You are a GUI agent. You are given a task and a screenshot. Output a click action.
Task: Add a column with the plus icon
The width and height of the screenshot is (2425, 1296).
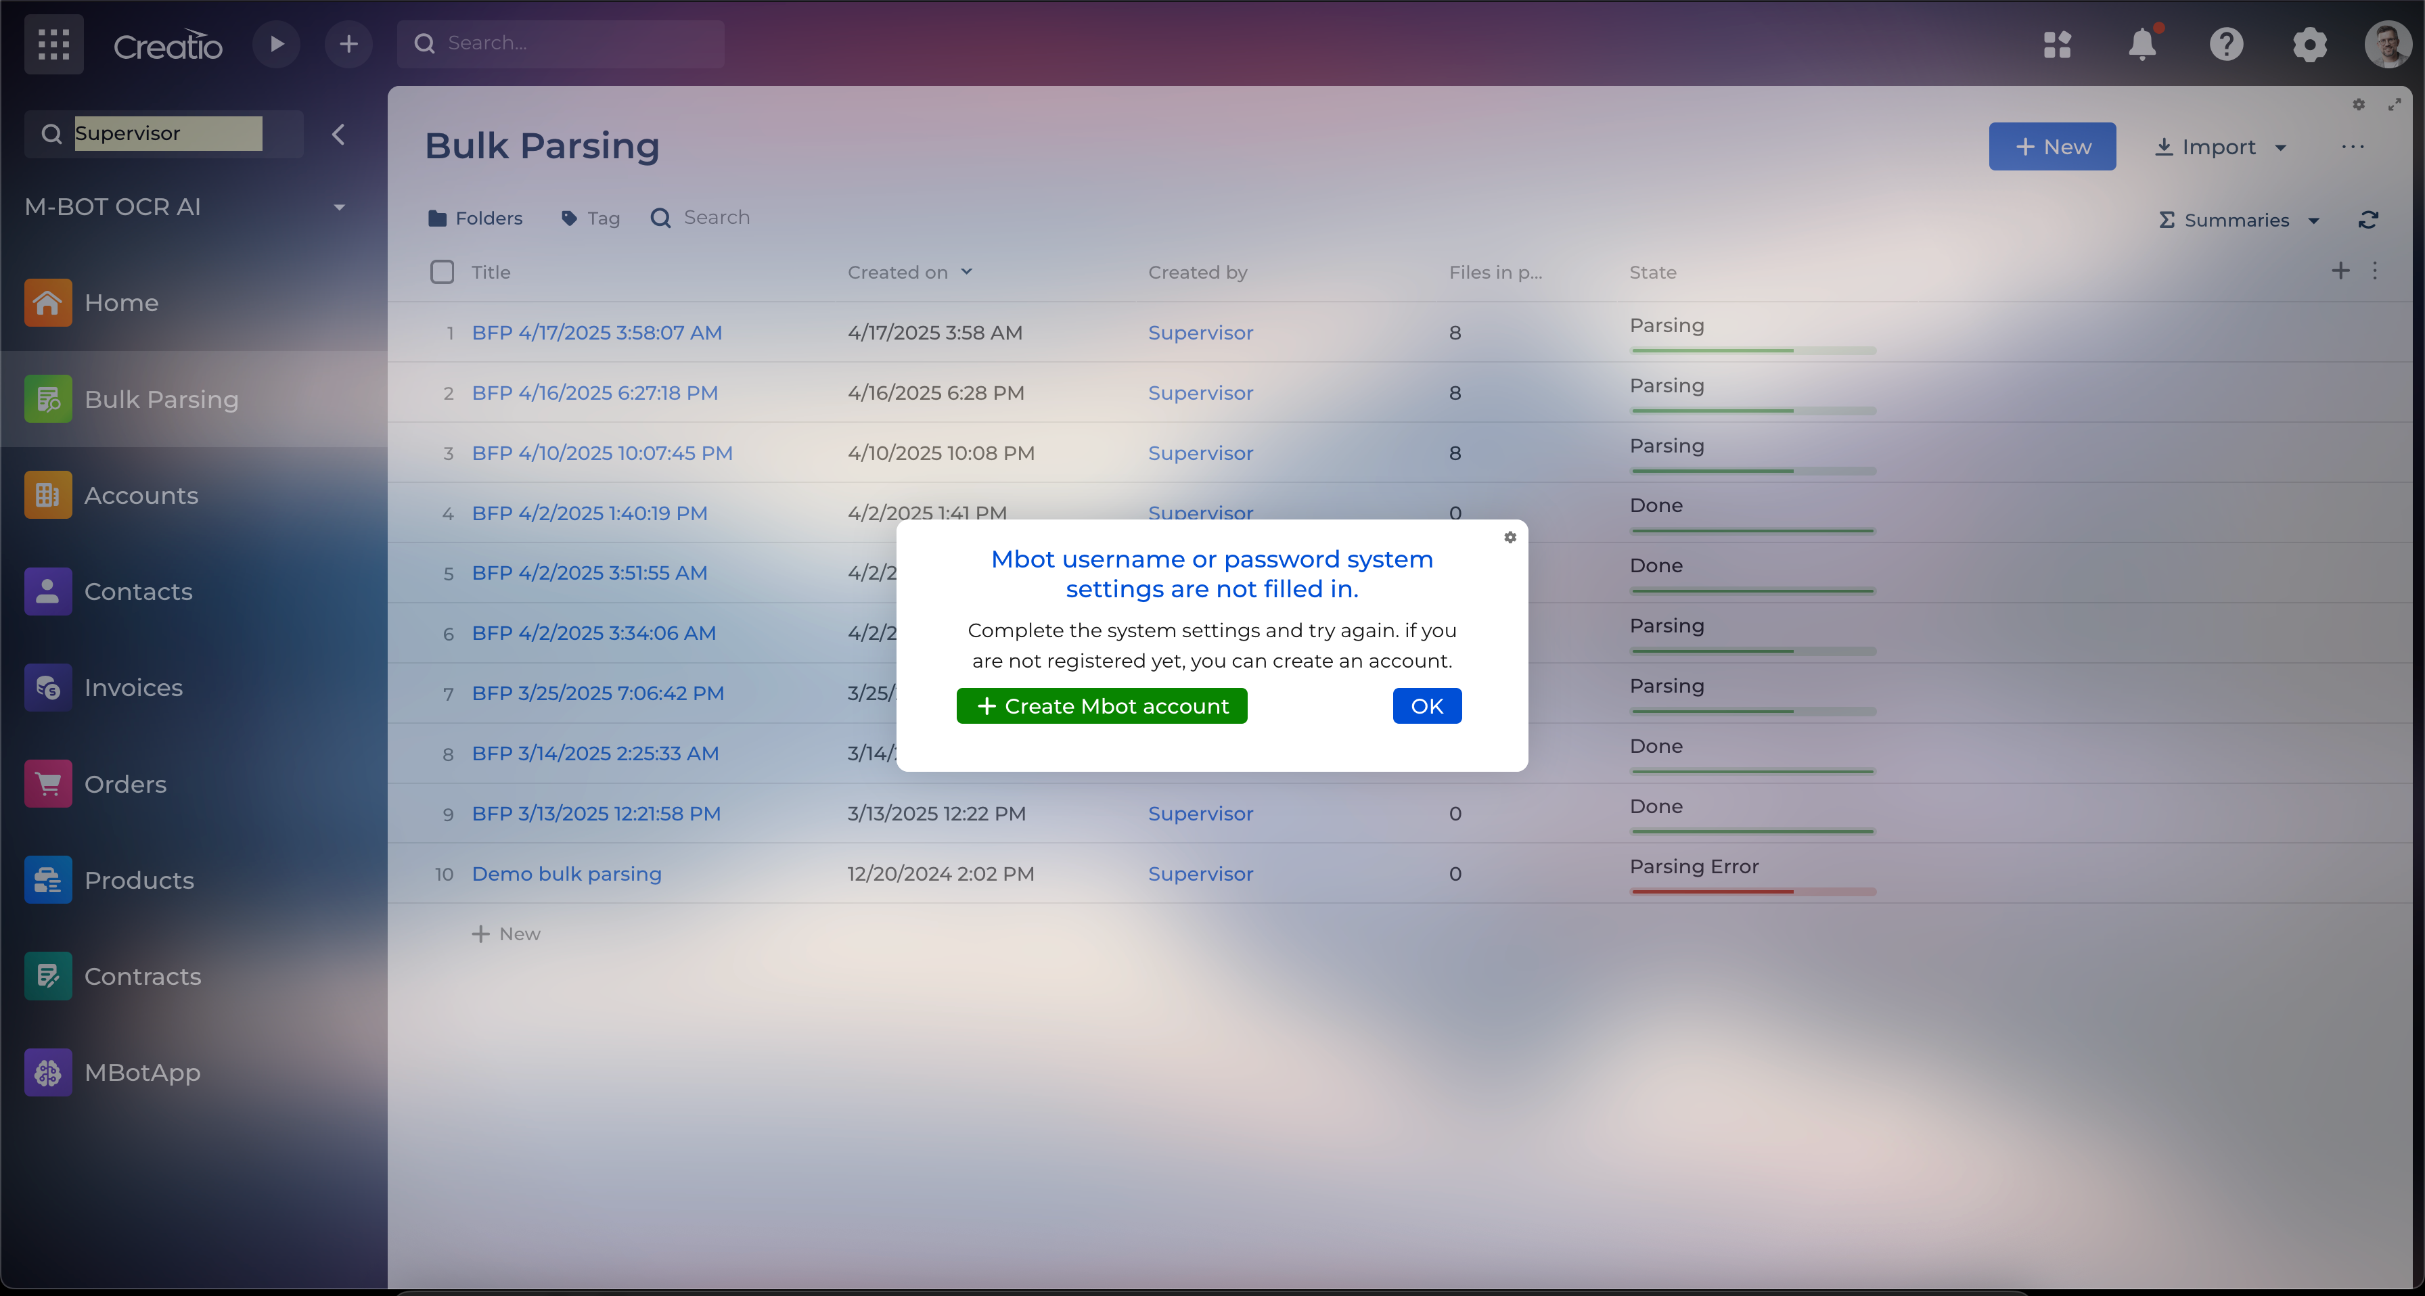click(2340, 271)
